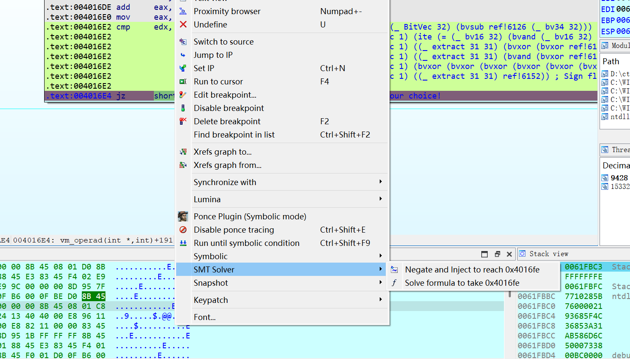Click the 'our choice!' comment on jz line
Screen dimensions: 630x359
(x=415, y=96)
